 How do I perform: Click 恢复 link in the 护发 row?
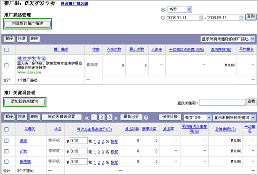pos(114,152)
